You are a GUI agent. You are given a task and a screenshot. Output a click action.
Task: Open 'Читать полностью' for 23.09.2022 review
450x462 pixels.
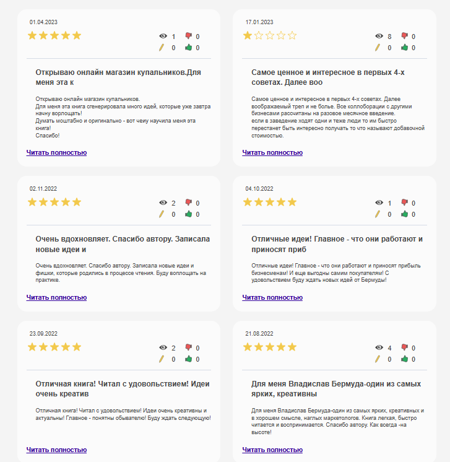click(x=56, y=450)
